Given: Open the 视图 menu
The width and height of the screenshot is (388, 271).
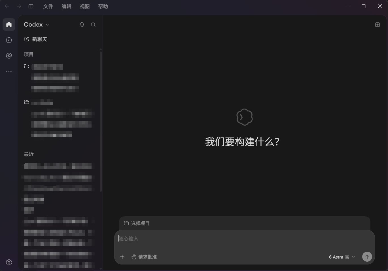Looking at the screenshot, I should tap(85, 6).
